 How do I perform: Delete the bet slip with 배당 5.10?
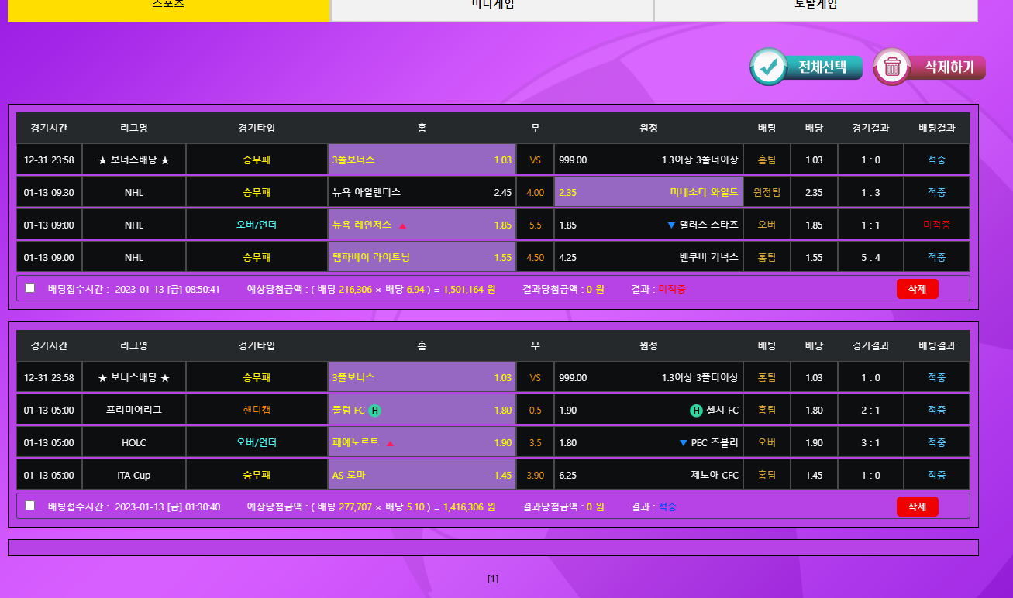tap(917, 507)
